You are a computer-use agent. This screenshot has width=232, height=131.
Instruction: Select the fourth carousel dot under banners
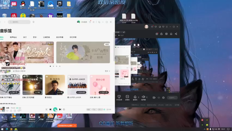60,66
